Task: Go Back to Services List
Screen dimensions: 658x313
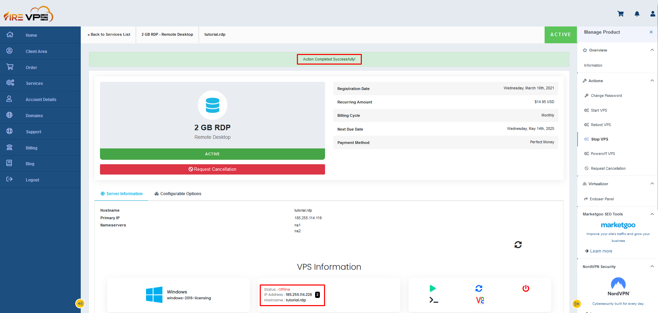Action: (x=109, y=34)
